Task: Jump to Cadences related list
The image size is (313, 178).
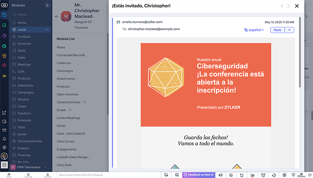Action: click(64, 63)
